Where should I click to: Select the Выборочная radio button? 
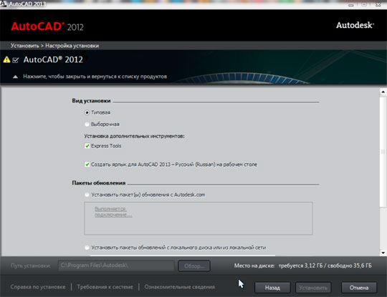87,125
